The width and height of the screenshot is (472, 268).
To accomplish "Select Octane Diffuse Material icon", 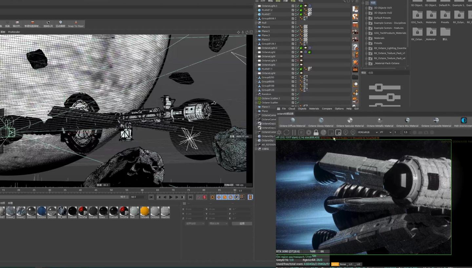I will pos(293,120).
